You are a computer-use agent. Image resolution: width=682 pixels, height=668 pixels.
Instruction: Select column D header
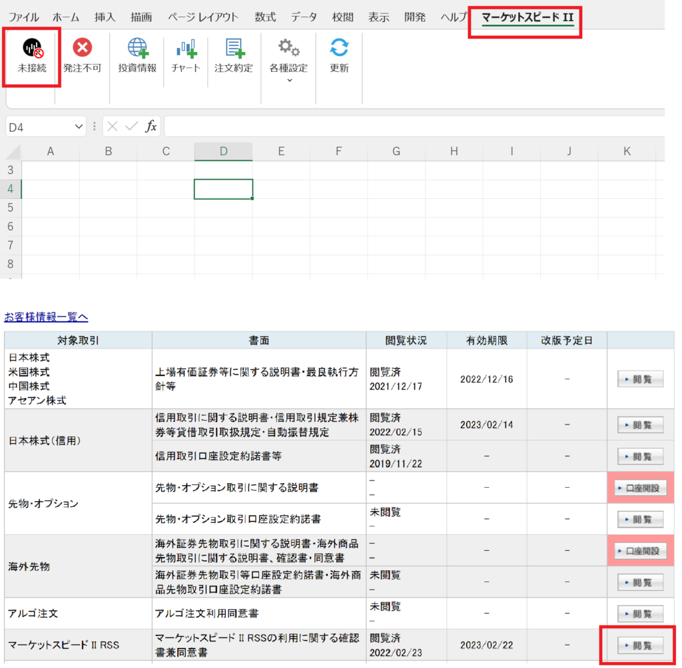pyautogui.click(x=224, y=151)
